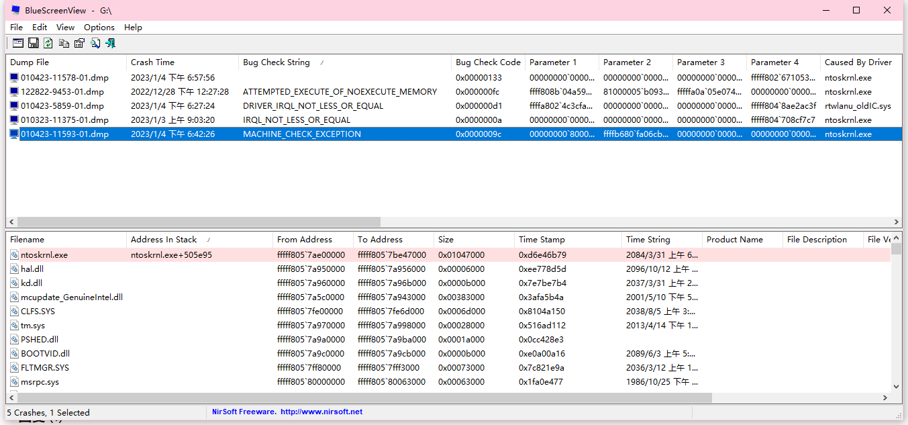Select the MACHINE_CHECK_EXCEPTION crash entry

tap(302, 134)
